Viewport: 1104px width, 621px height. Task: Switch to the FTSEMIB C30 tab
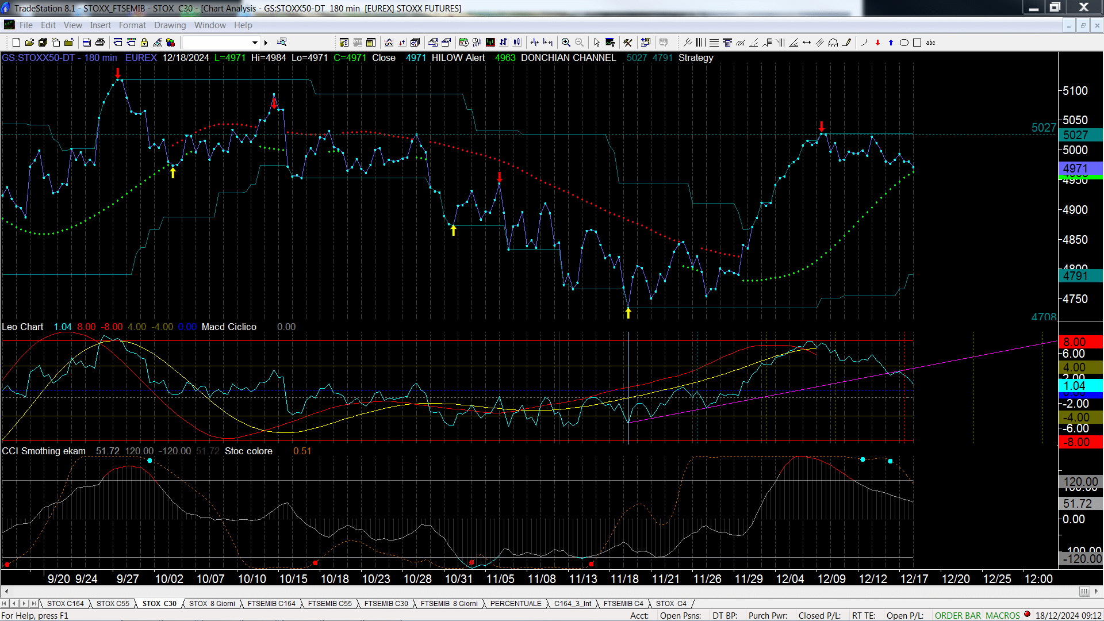(386, 604)
